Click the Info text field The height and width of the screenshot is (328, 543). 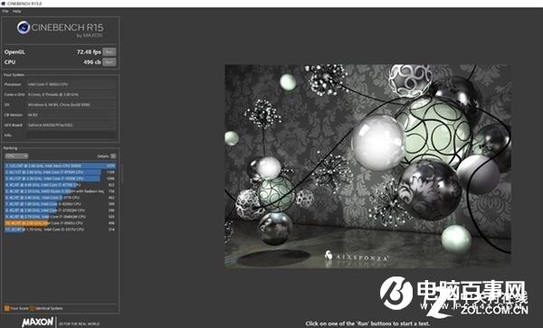click(x=71, y=136)
